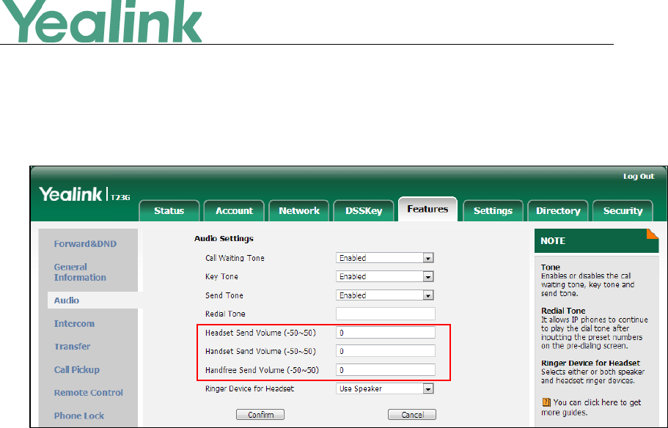This screenshot has width=668, height=428.
Task: Click the 'Audio Settings' heading text
Action: click(224, 238)
